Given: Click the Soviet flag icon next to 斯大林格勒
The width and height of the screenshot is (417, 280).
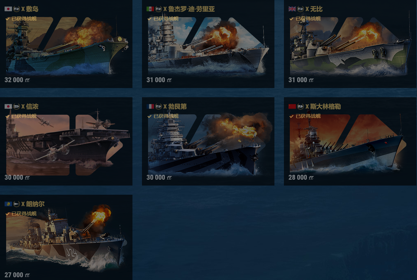Looking at the screenshot, I should coord(292,106).
